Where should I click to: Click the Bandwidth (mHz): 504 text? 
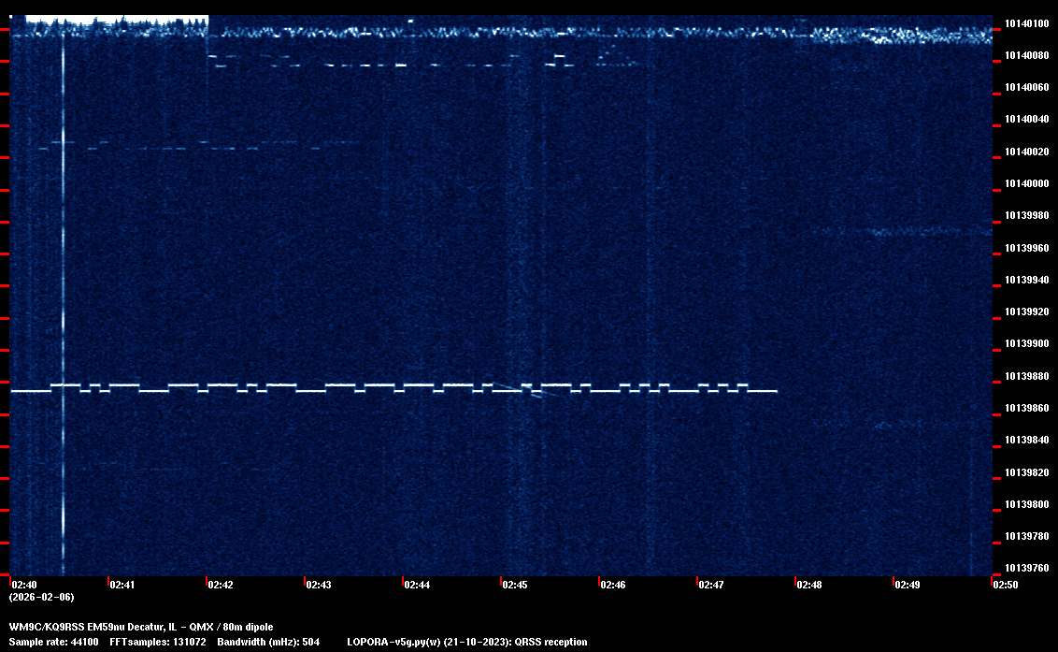point(269,642)
